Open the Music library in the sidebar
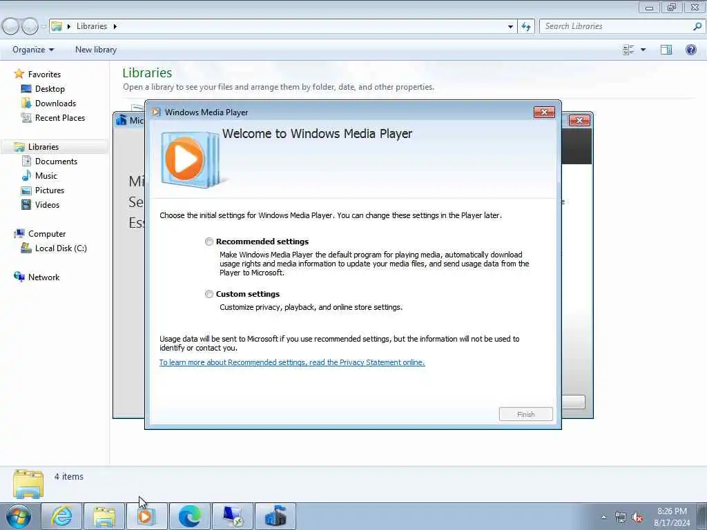This screenshot has height=530, width=707. tap(46, 176)
